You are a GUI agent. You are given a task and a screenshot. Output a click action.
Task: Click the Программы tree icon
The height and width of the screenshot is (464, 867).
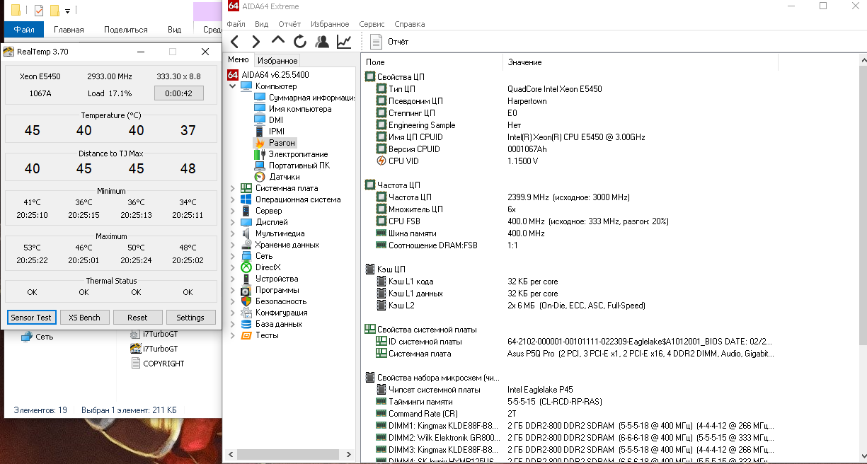pyautogui.click(x=246, y=290)
